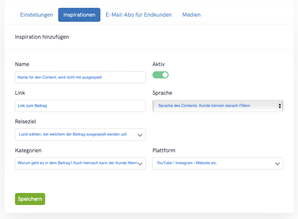The height and width of the screenshot is (219, 298).
Task: Click the Reiseziel field label
Action: click(25, 122)
